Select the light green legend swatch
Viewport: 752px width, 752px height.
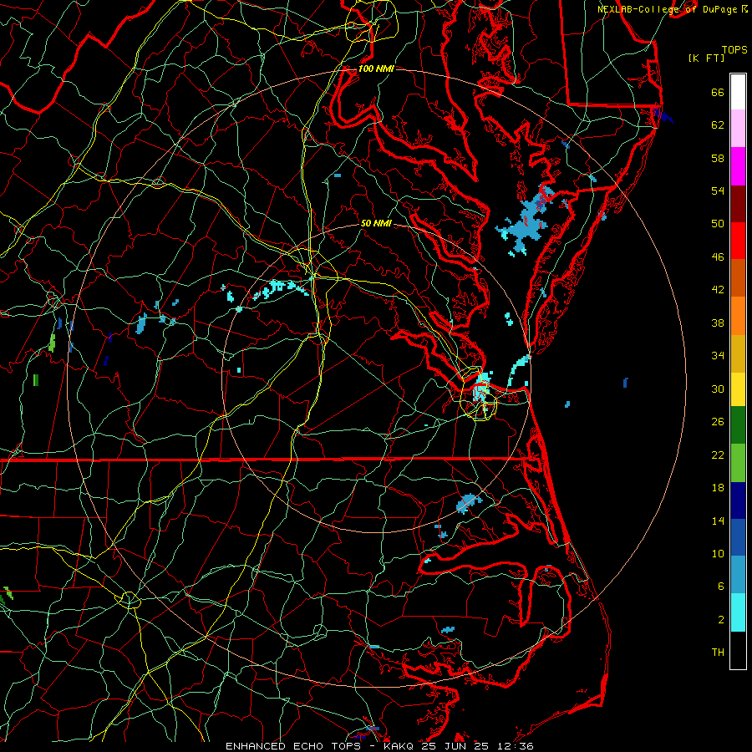tap(738, 463)
